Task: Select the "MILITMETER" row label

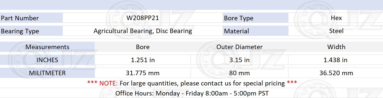Action: point(47,73)
